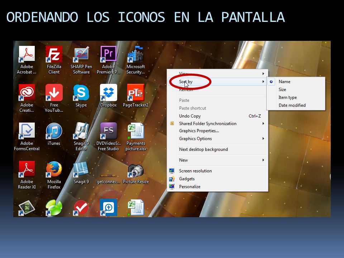Sort desktop icons by Date modified
This screenshot has height=258, width=344.
point(296,105)
